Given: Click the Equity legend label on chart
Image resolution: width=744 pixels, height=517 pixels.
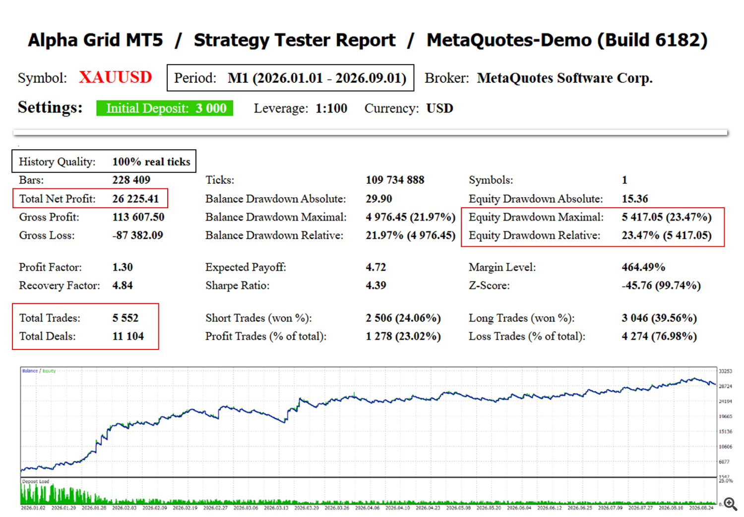Looking at the screenshot, I should [x=49, y=371].
